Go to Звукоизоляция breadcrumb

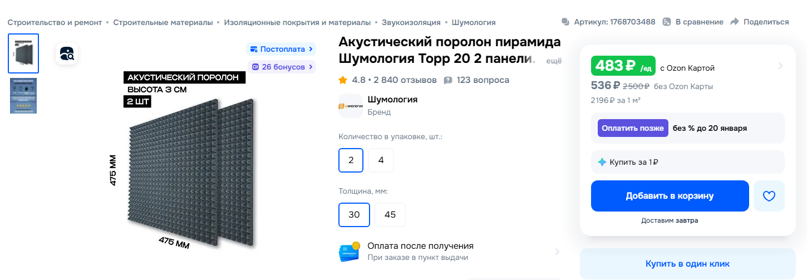pos(411,22)
